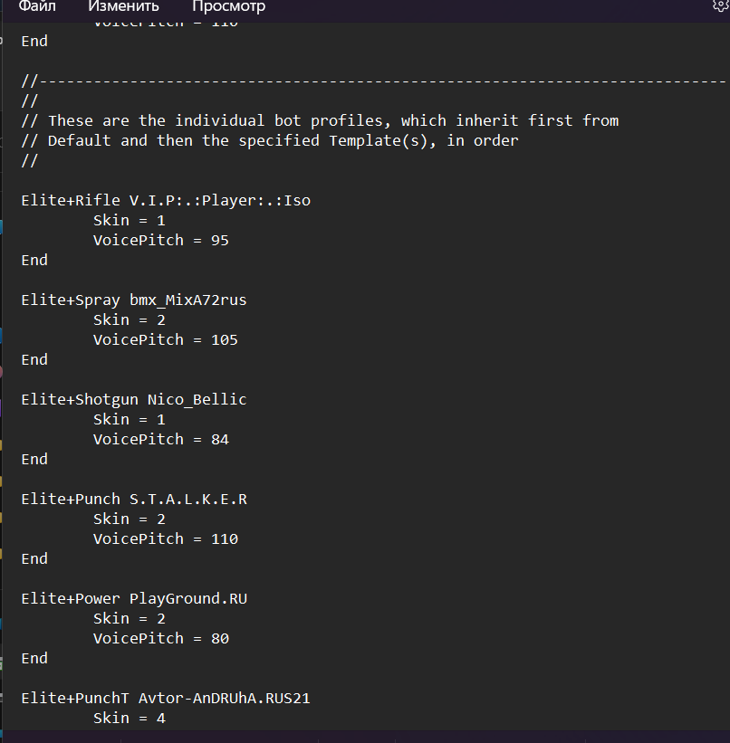Click the Elite+Shotgun Nico_Bellic profile name

point(134,399)
